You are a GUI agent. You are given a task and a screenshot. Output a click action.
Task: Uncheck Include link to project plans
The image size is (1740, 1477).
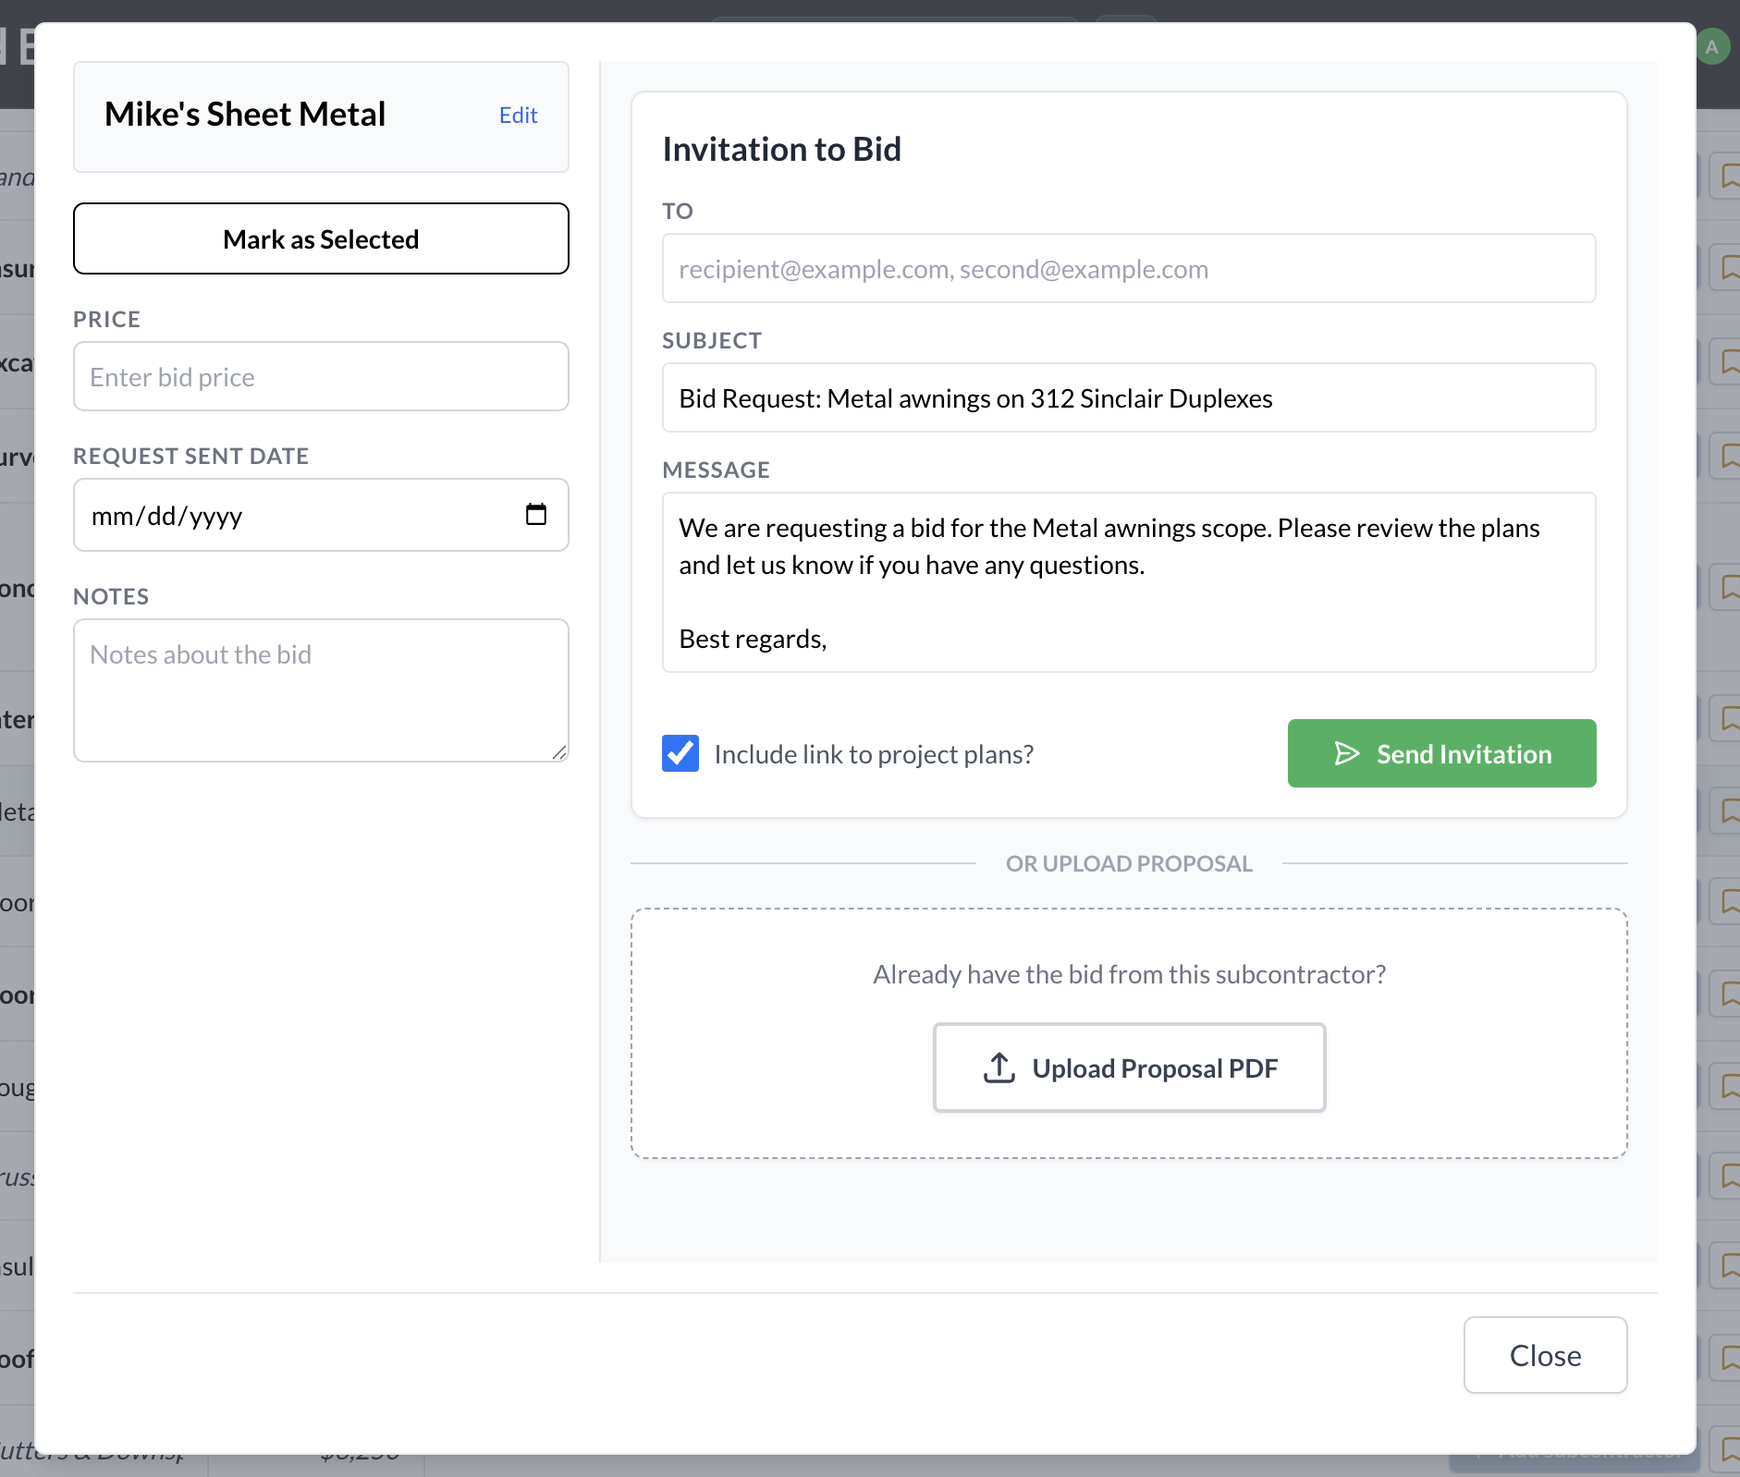[x=680, y=753]
